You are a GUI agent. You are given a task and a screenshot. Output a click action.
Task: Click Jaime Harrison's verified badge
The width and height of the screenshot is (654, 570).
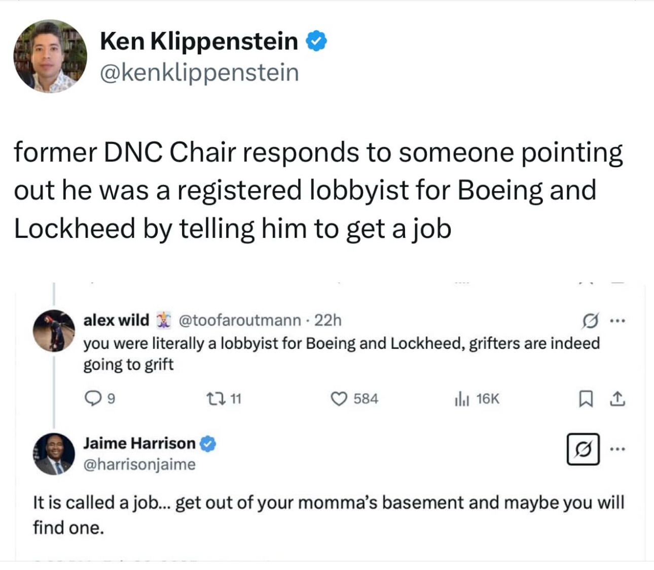(208, 444)
